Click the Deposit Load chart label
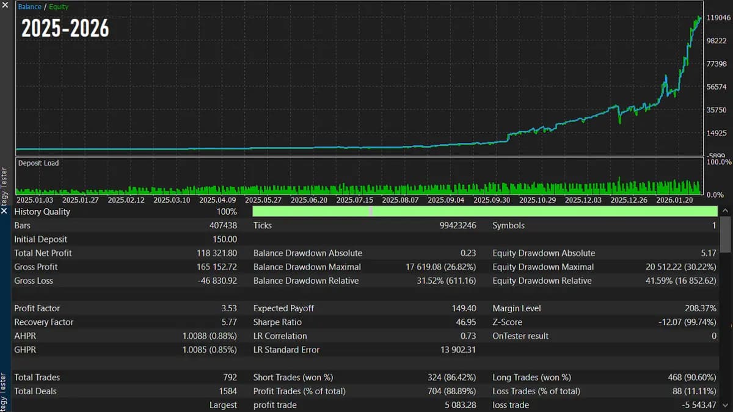This screenshot has height=412, width=733. 38,163
